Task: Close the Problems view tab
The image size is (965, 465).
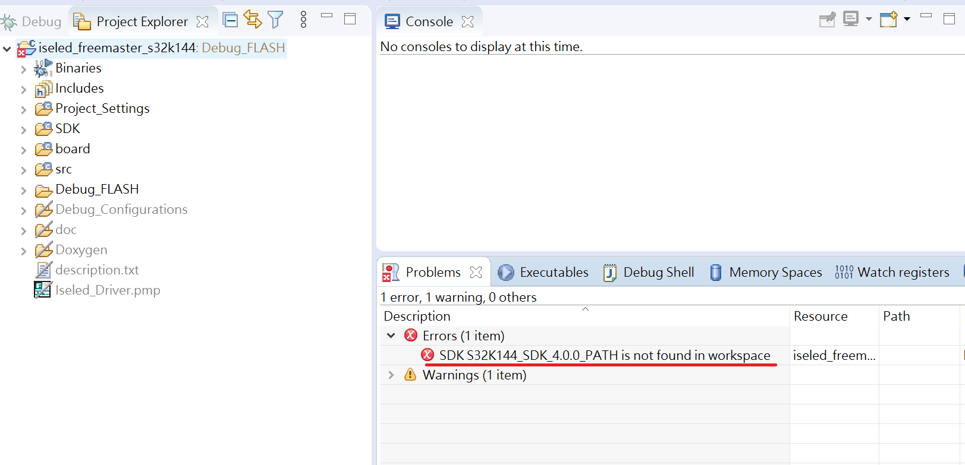Action: (476, 273)
